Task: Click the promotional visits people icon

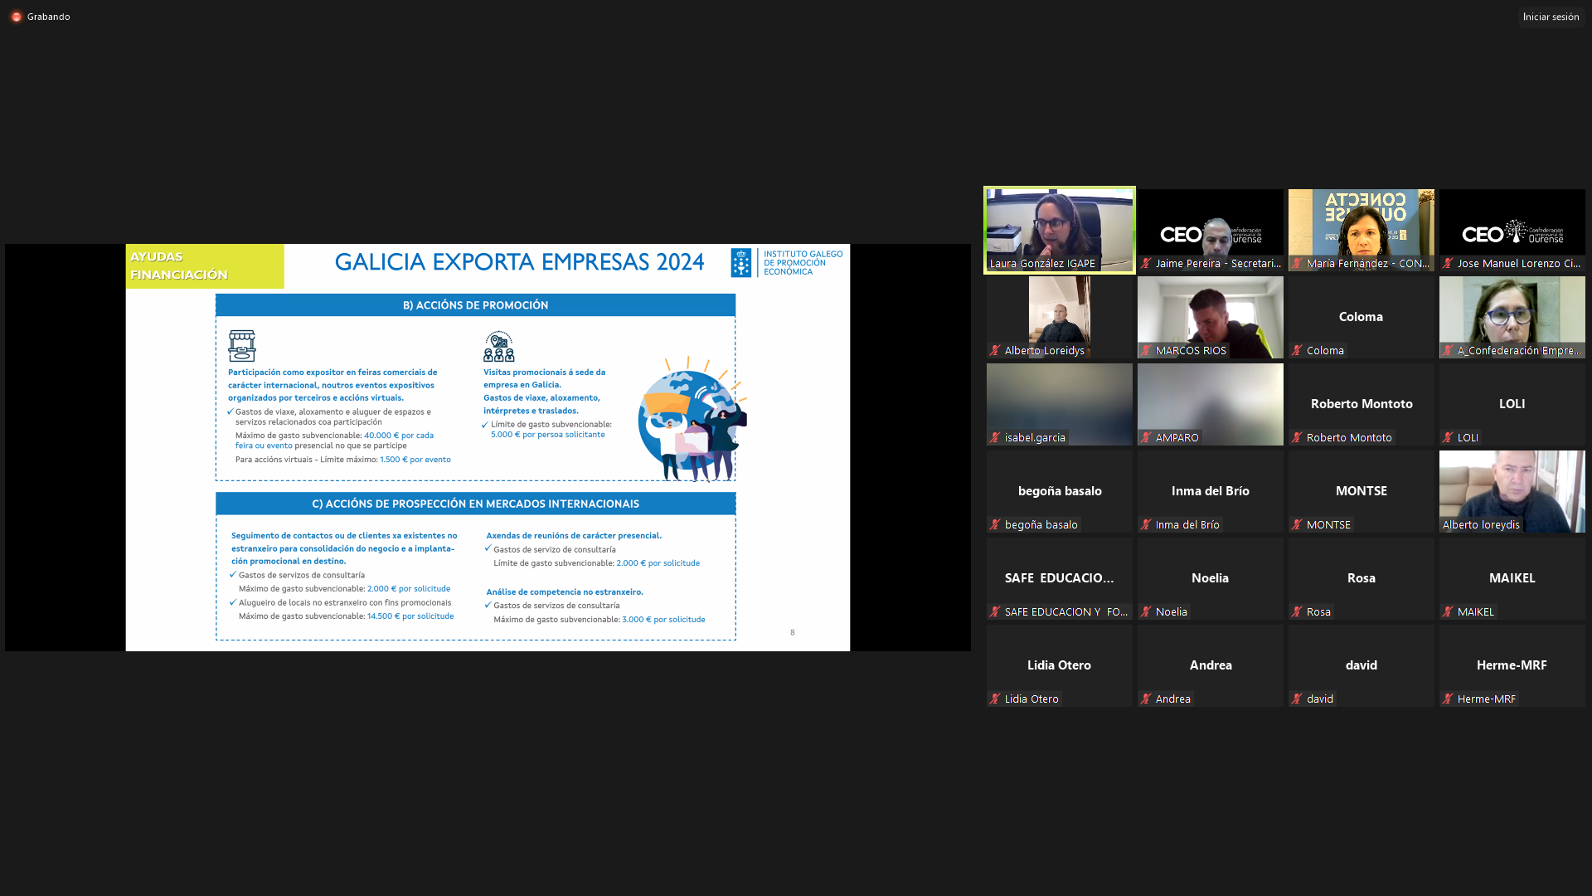Action: [499, 346]
